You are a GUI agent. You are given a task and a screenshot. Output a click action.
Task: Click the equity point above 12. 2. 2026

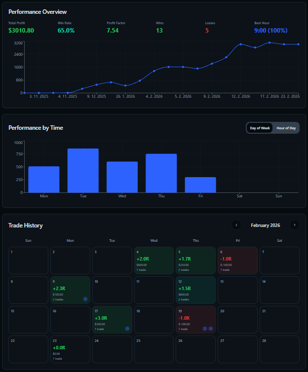[240, 44]
